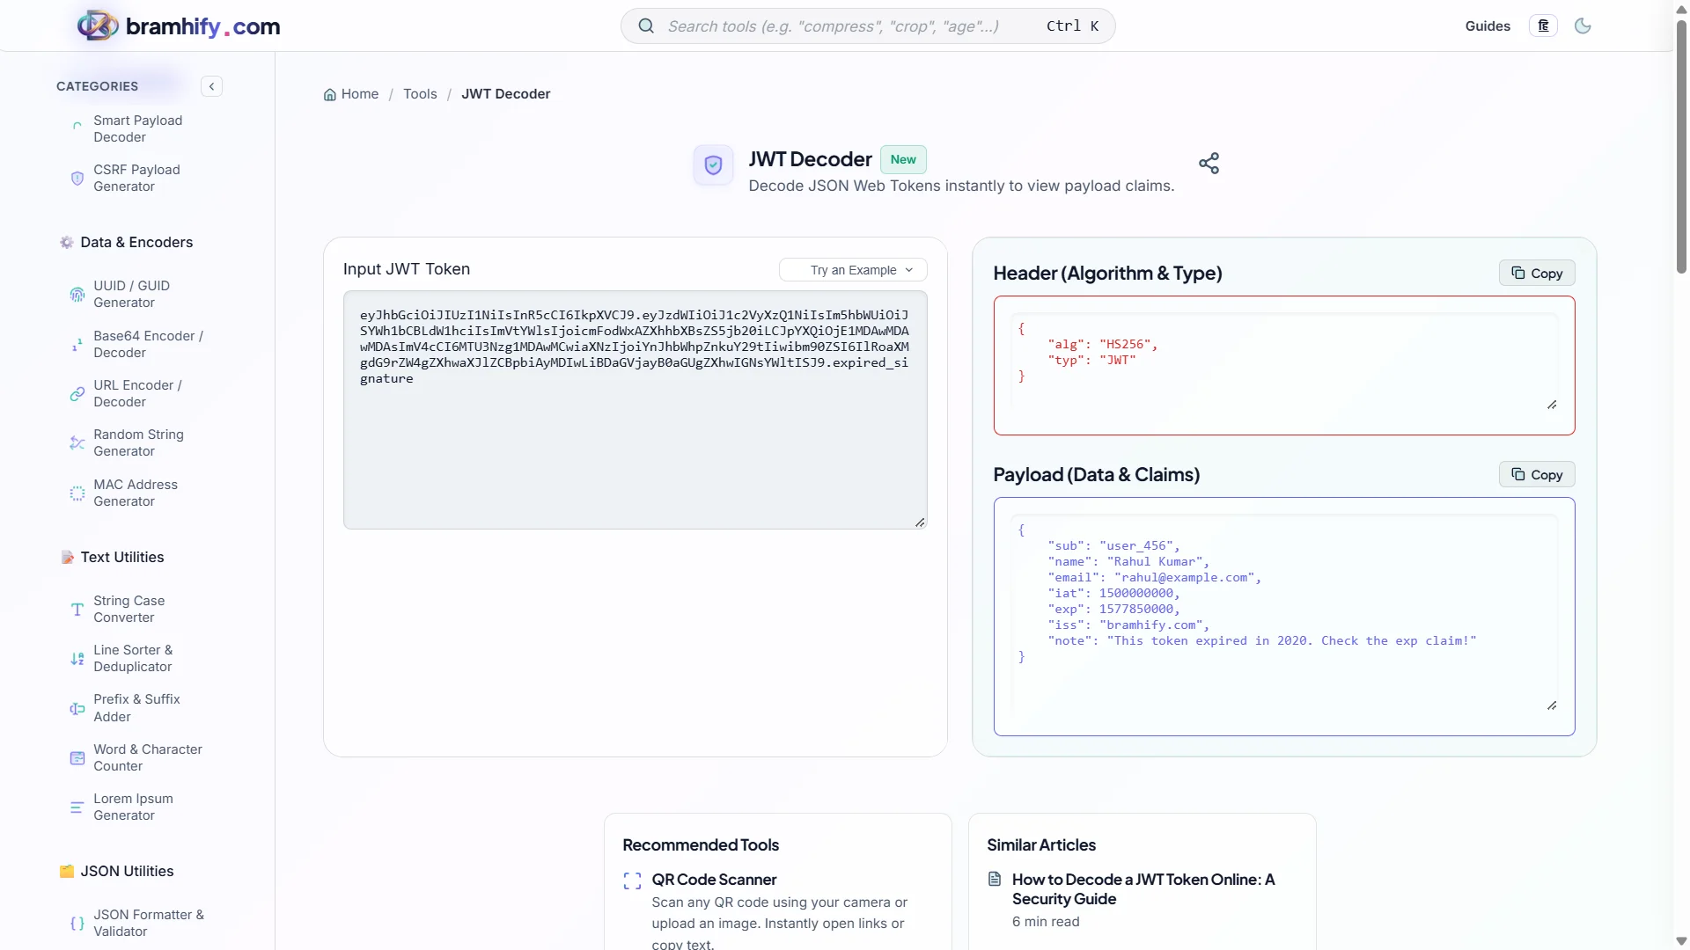Image resolution: width=1690 pixels, height=950 pixels.
Task: Click the Header JSON output box
Action: pos(1283,365)
